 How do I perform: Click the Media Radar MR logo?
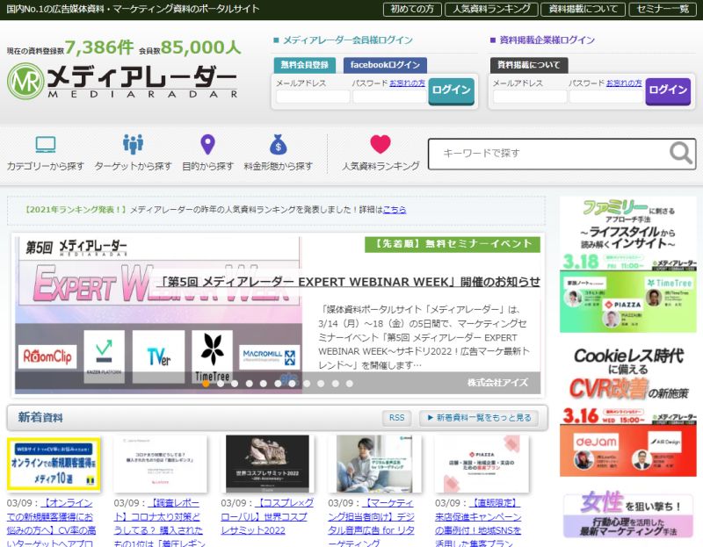(x=122, y=81)
